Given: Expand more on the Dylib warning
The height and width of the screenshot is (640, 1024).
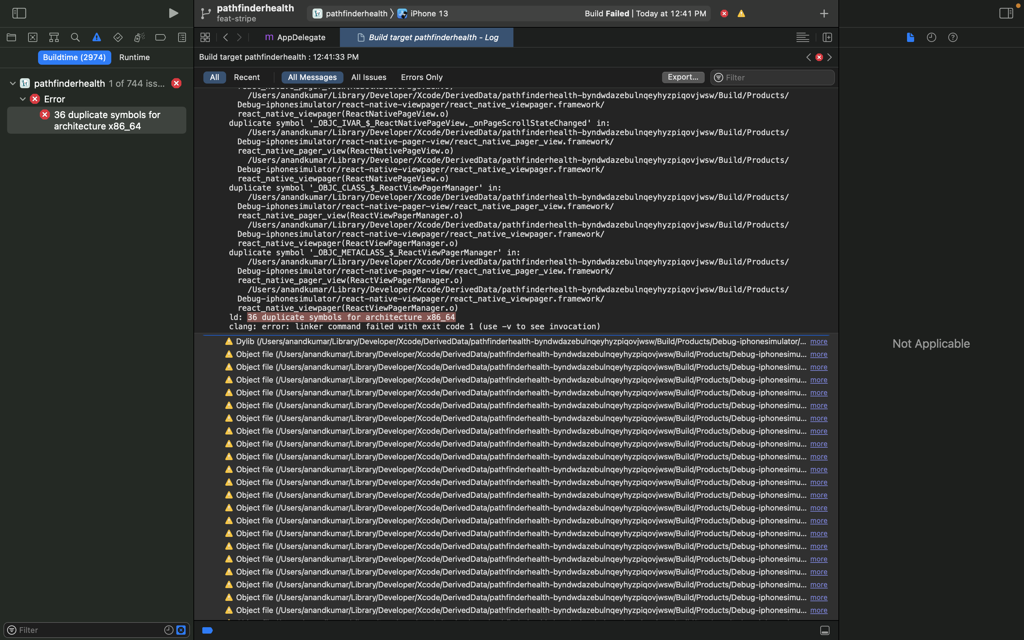Looking at the screenshot, I should click(x=818, y=341).
